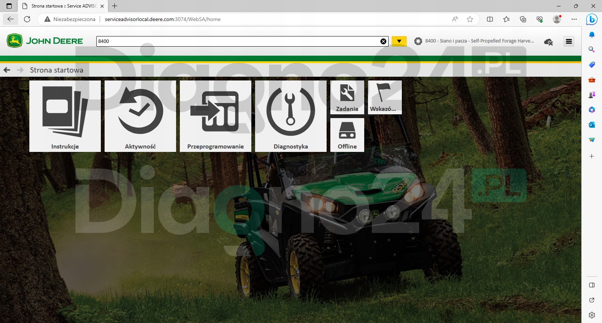Click the cloud disconnected status icon

coord(549,42)
